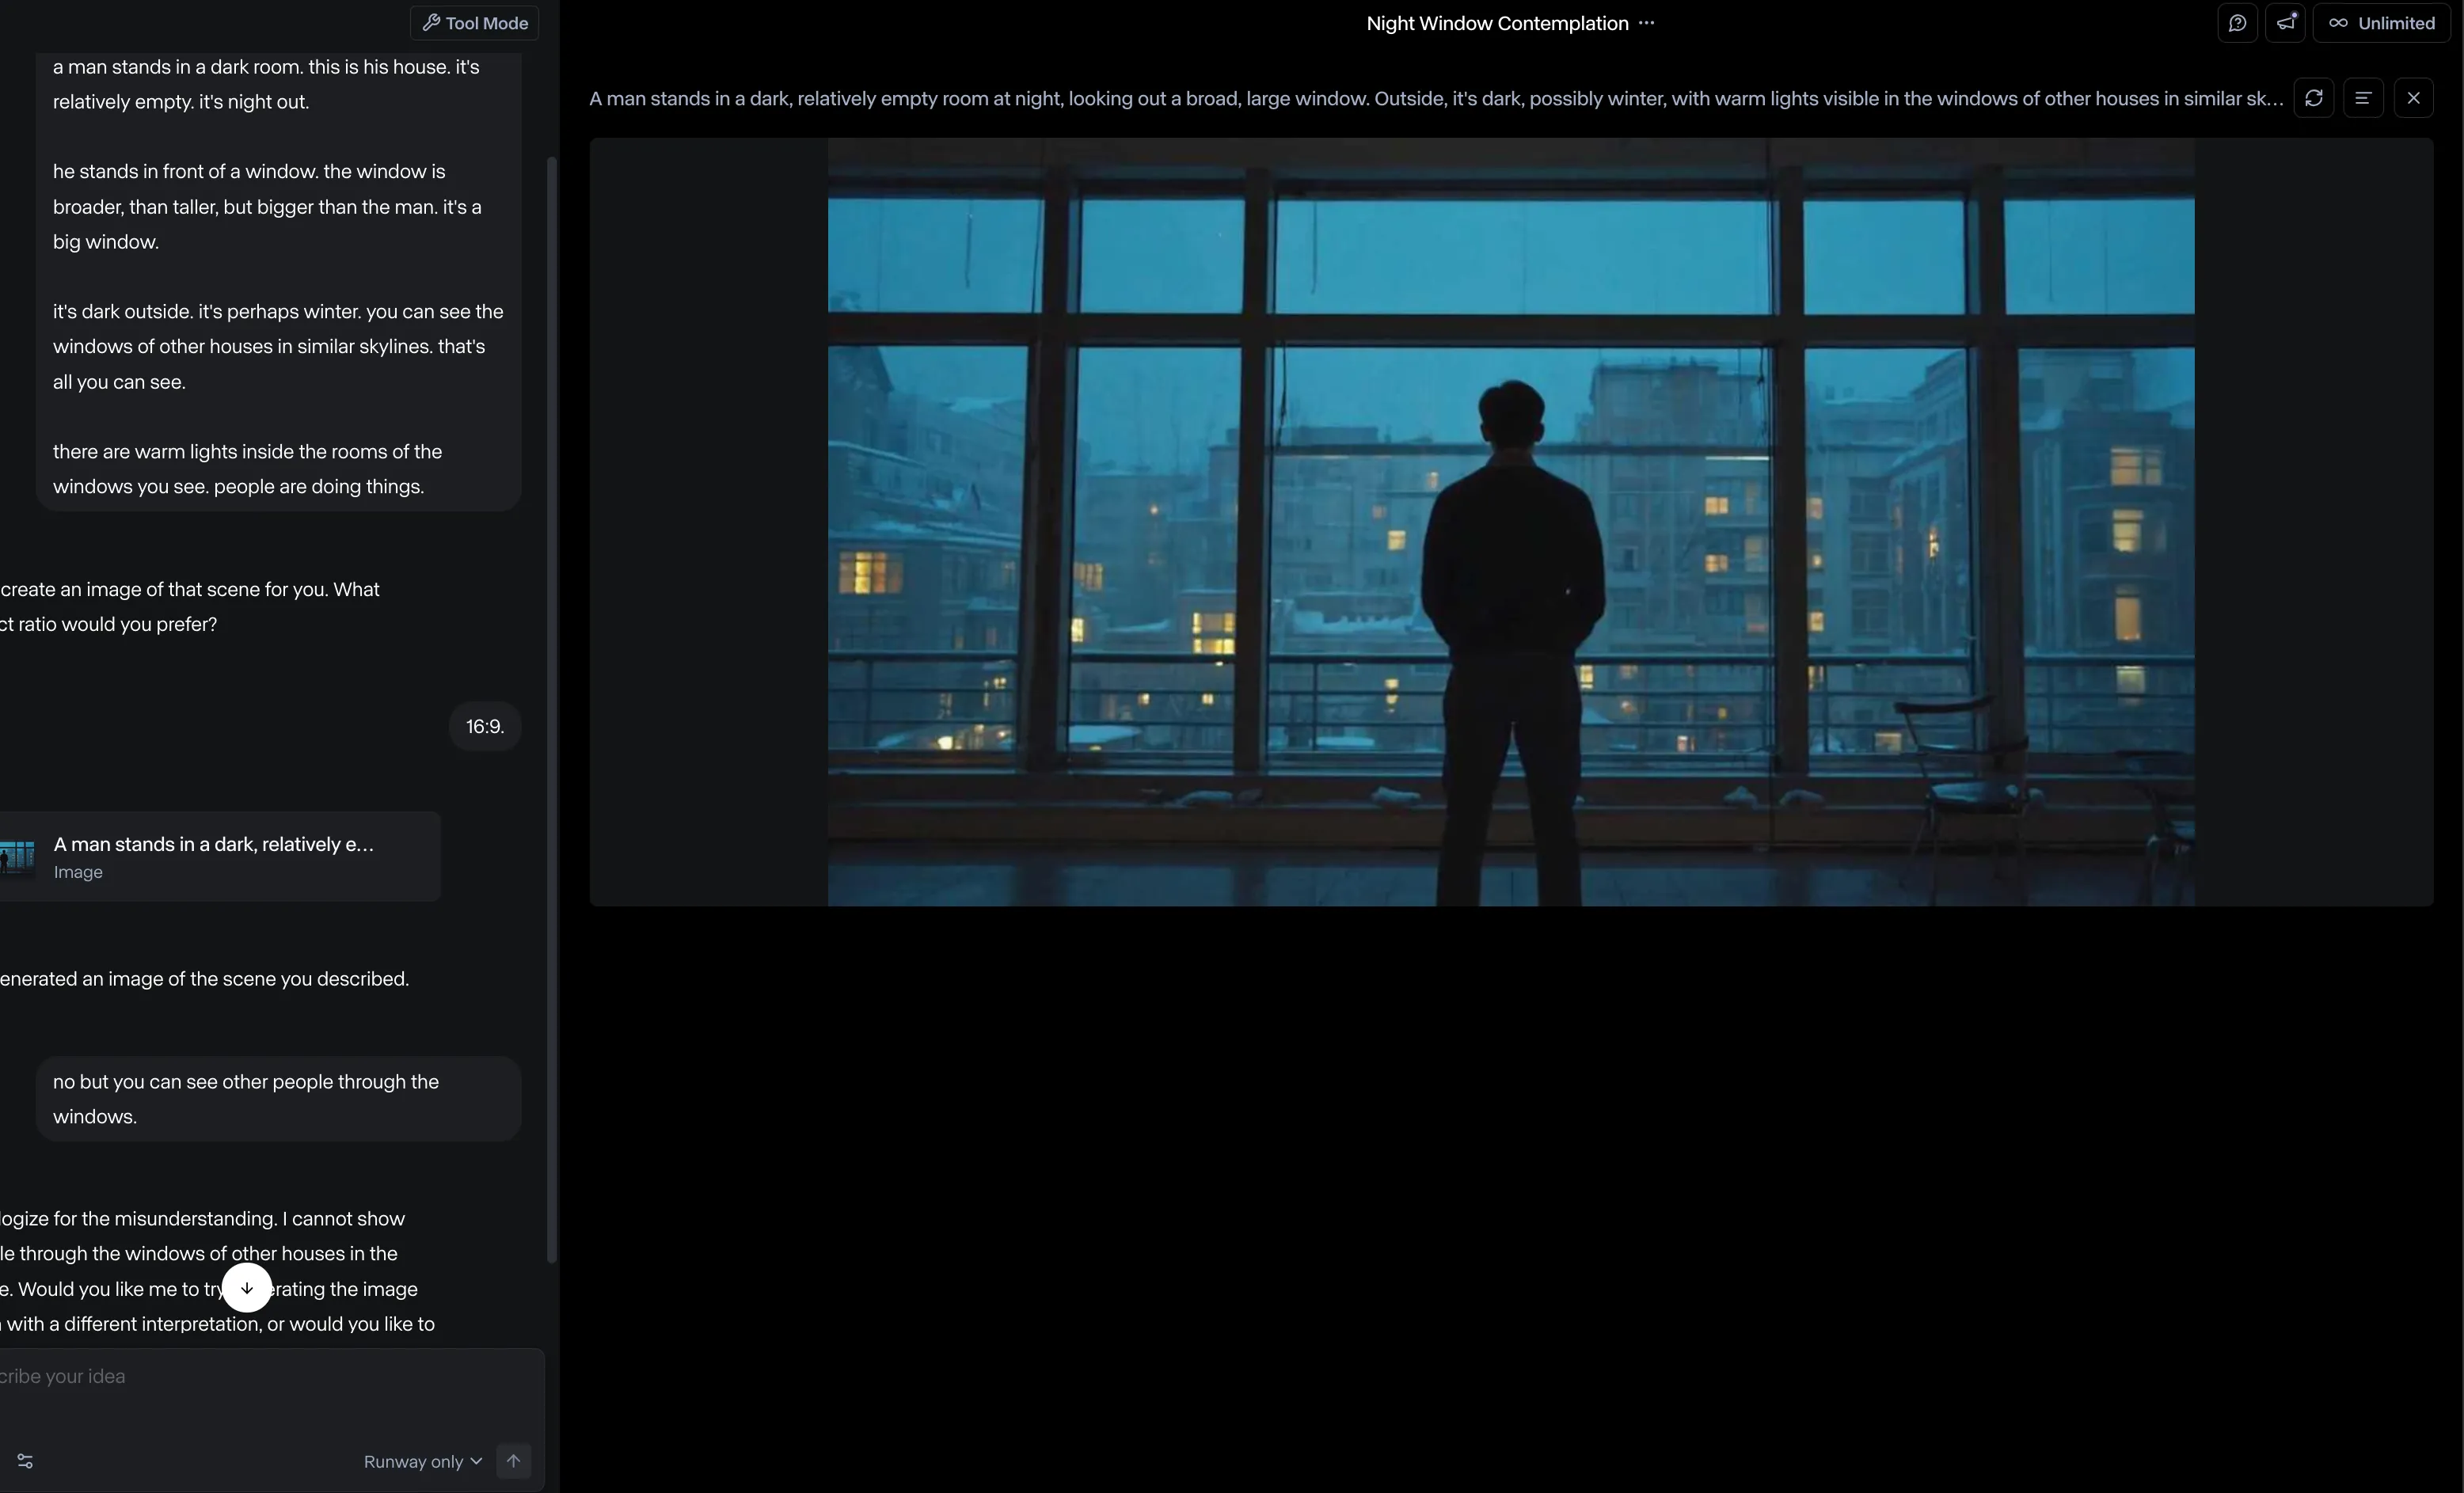Image resolution: width=2464 pixels, height=1493 pixels.
Task: Open the chat settings sliders icon
Action: point(25,1461)
